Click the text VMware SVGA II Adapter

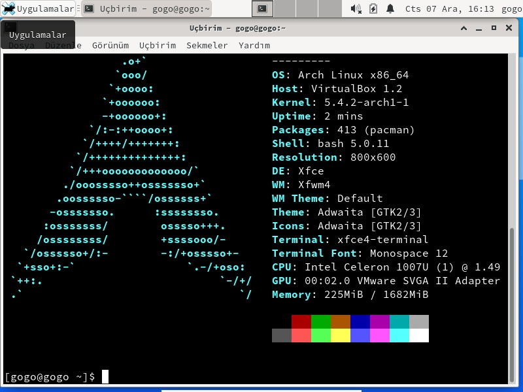[x=429, y=281]
